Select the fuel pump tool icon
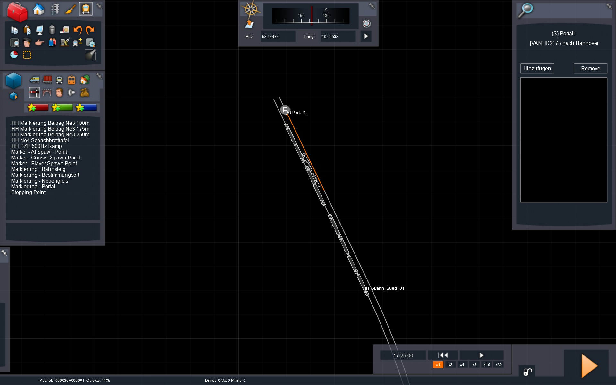 65,42
